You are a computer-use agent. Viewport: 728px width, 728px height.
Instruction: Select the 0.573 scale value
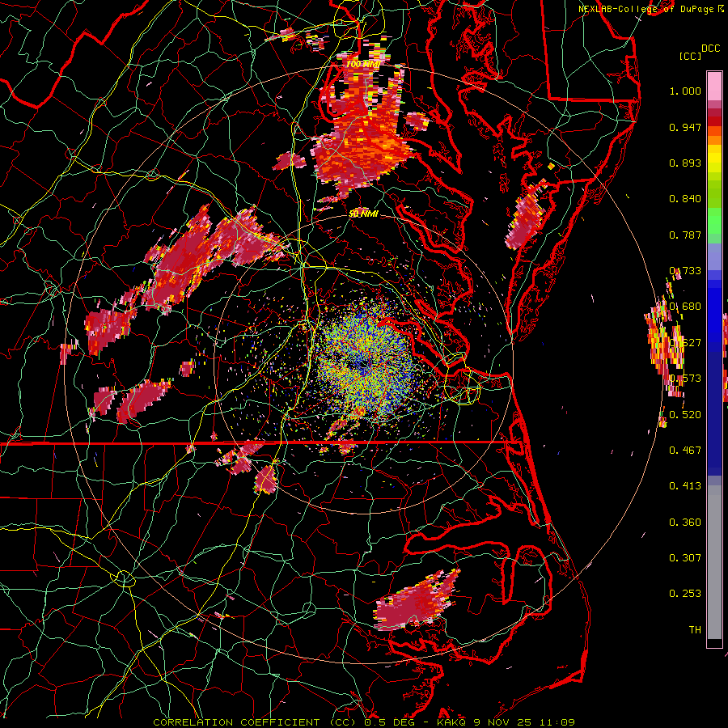click(x=685, y=379)
